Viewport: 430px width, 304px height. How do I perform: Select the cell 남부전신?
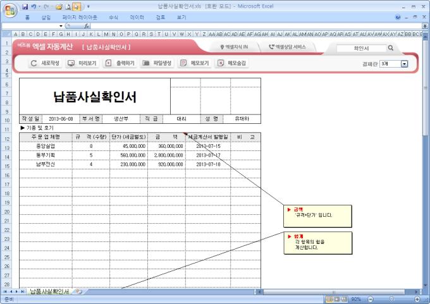(x=46, y=164)
